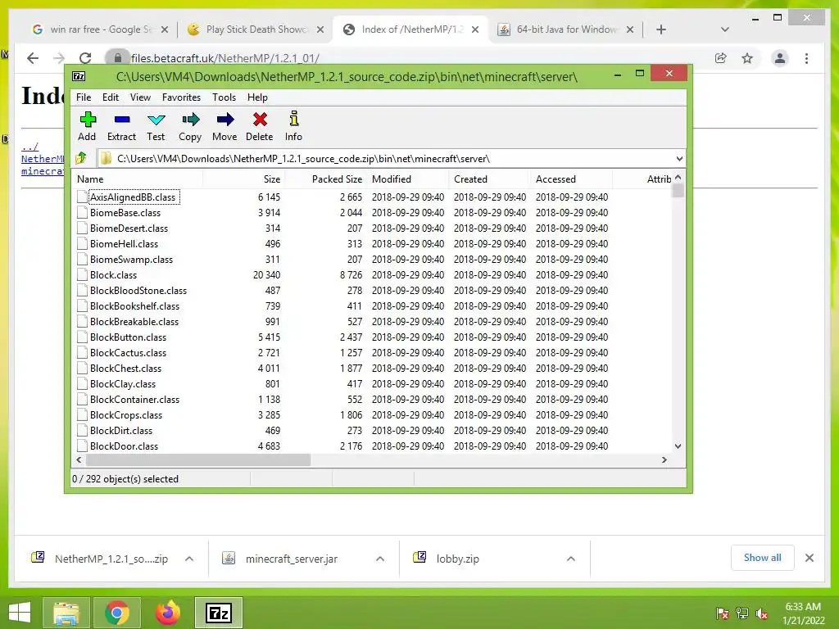
Task: Open File Explorer from the taskbar
Action: [66, 613]
